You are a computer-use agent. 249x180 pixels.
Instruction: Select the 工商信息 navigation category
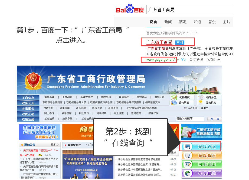click(28, 98)
